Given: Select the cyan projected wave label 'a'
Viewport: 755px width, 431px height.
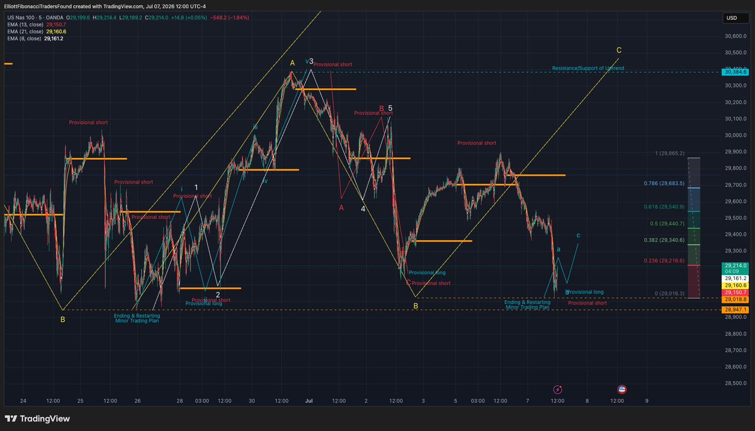Looking at the screenshot, I should pos(559,249).
